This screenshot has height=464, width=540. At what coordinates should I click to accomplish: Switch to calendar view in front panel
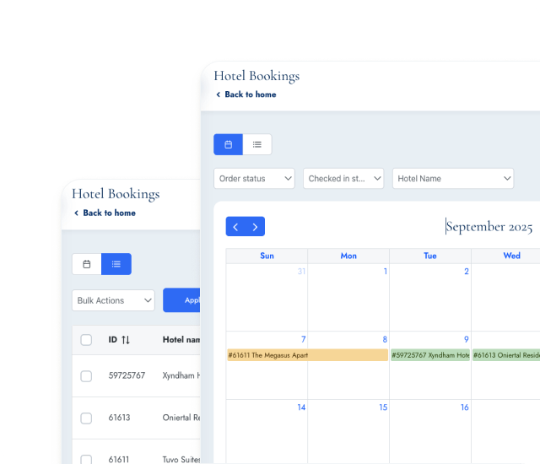(x=228, y=144)
